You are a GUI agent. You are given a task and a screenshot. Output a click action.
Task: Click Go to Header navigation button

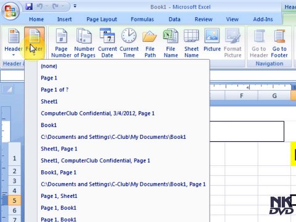(x=259, y=43)
